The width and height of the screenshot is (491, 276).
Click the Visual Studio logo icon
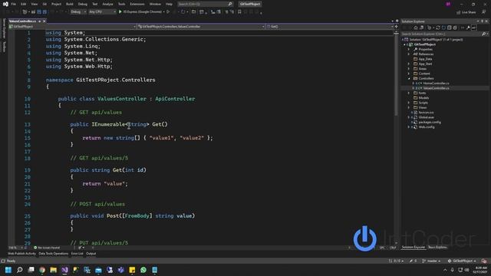(5, 4)
